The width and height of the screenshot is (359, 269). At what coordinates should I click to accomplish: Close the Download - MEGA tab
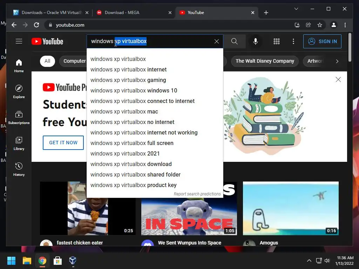pos(170,13)
